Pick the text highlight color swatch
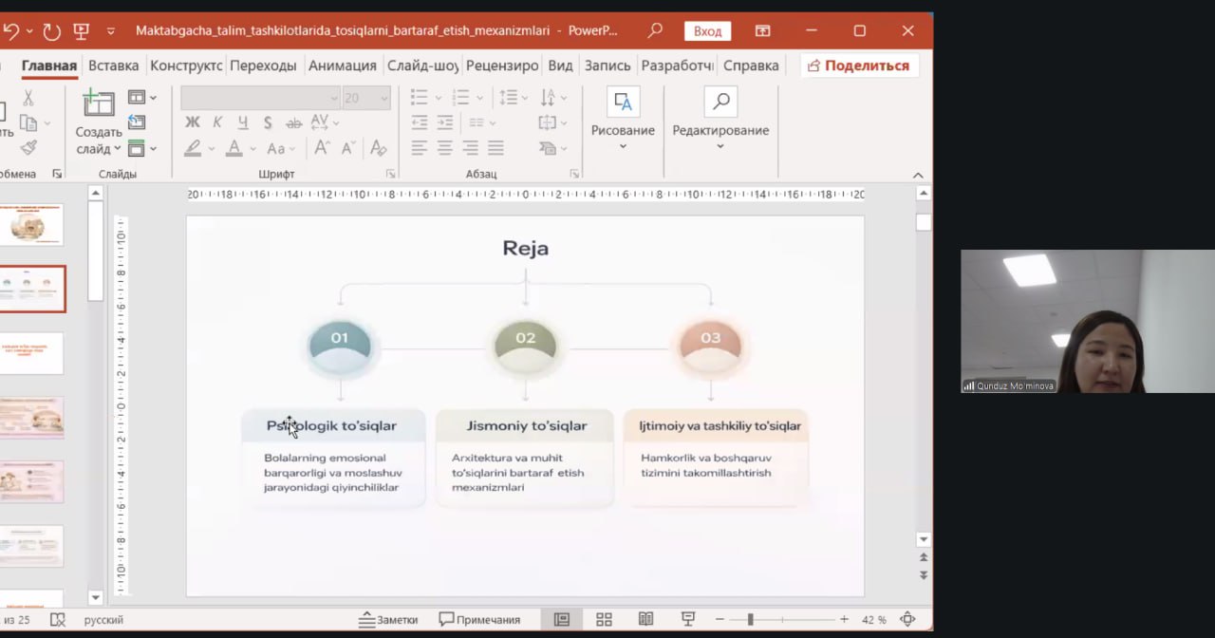The width and height of the screenshot is (1215, 638). pos(193,148)
